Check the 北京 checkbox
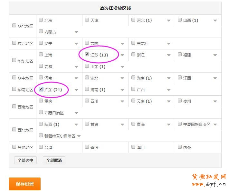The height and width of the screenshot is (191, 229). pyautogui.click(x=41, y=20)
